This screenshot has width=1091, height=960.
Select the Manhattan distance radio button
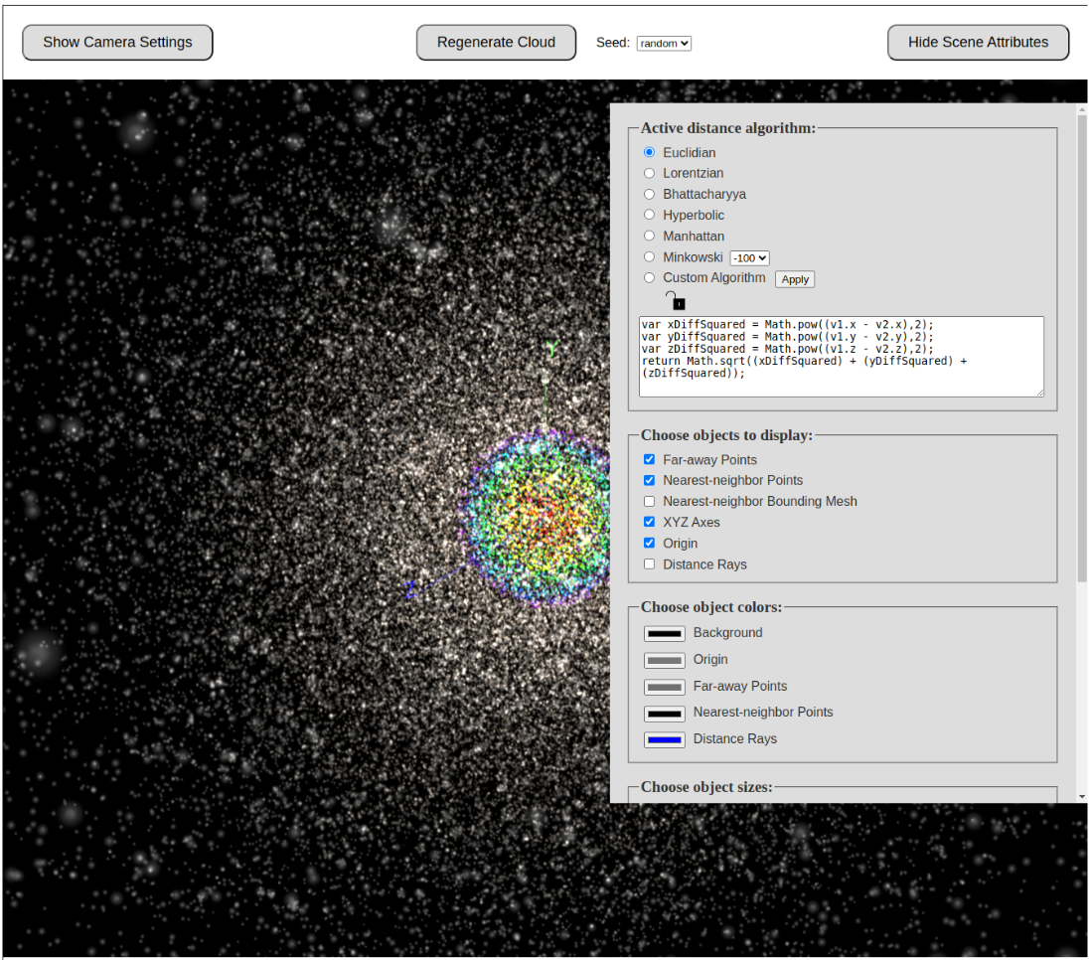650,236
